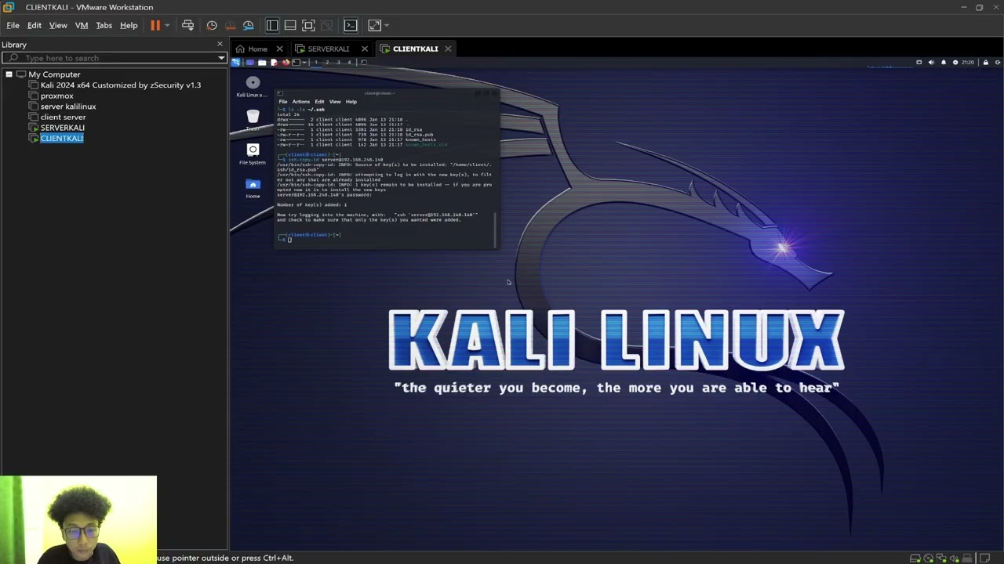Viewport: 1004px width, 564px height.
Task: Click the Kali panel lock screen icon
Action: pos(986,63)
